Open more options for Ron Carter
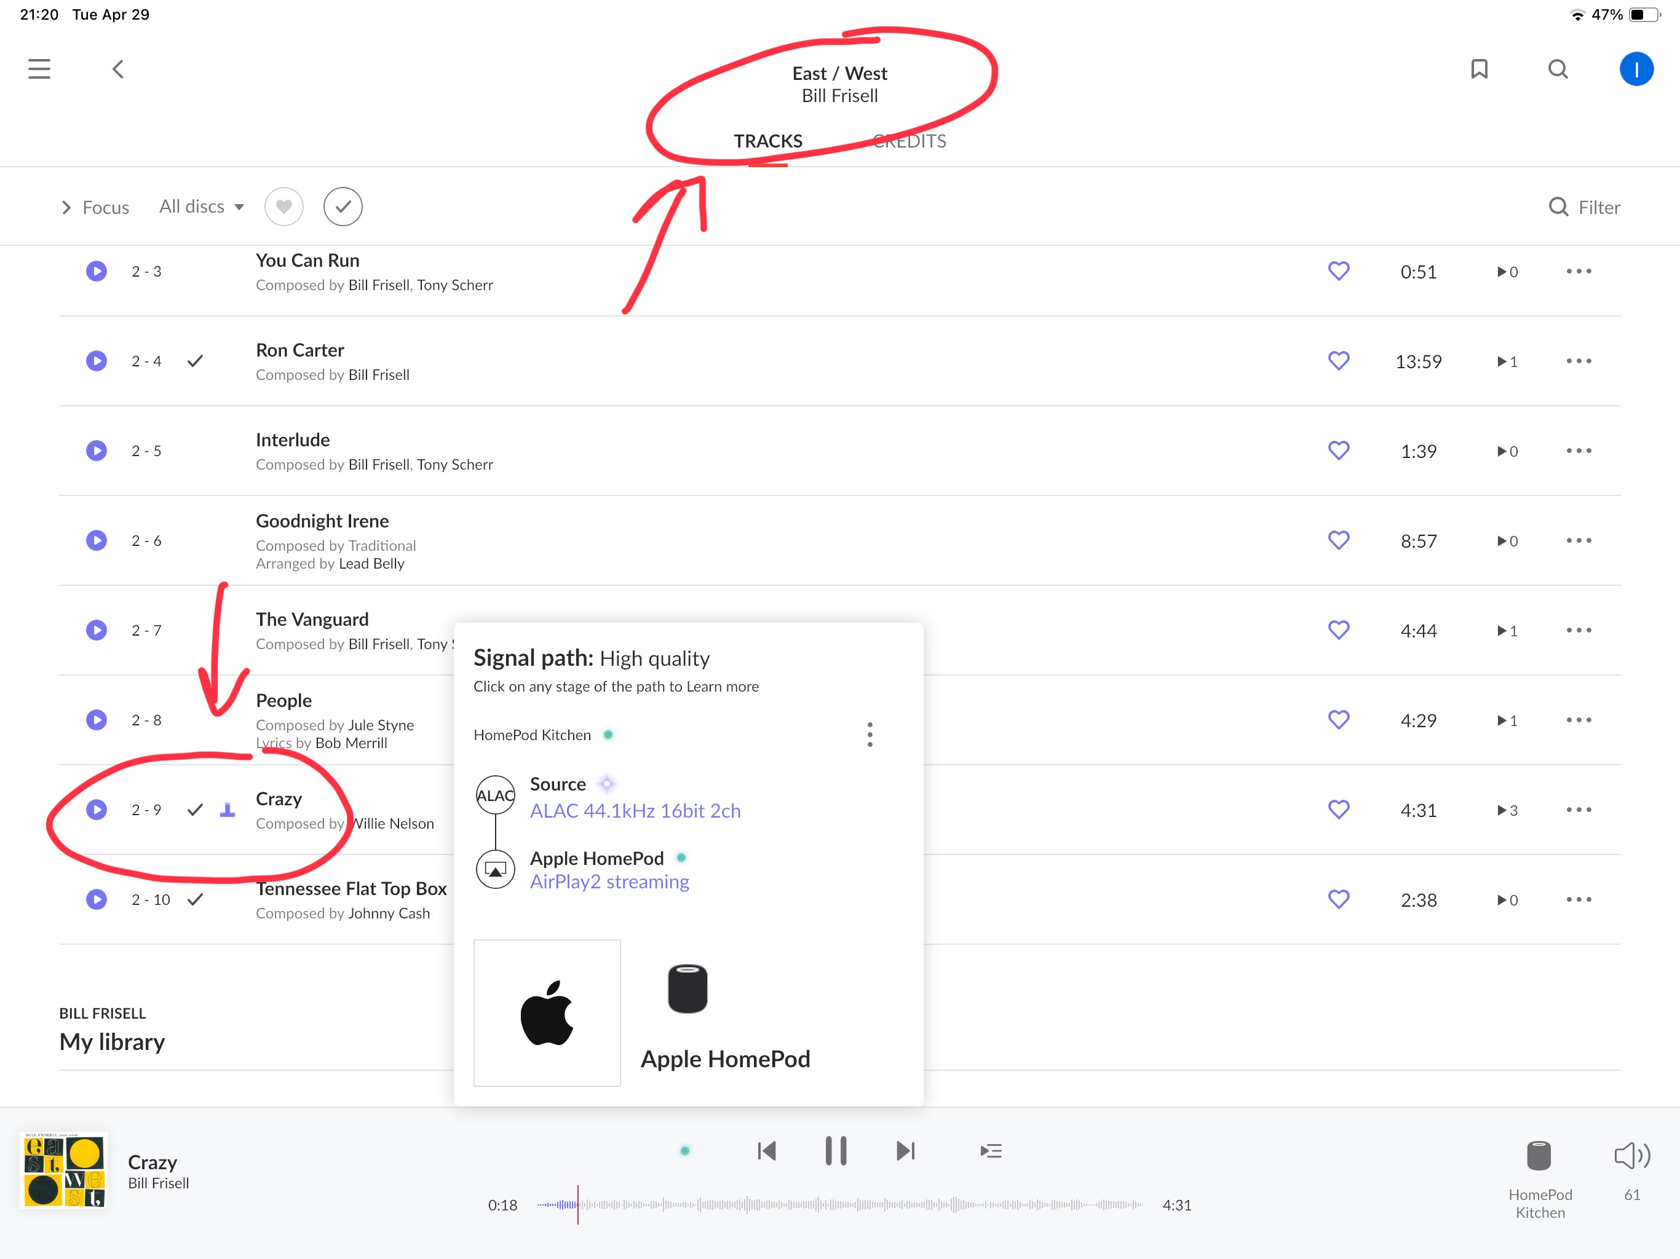 [x=1578, y=361]
